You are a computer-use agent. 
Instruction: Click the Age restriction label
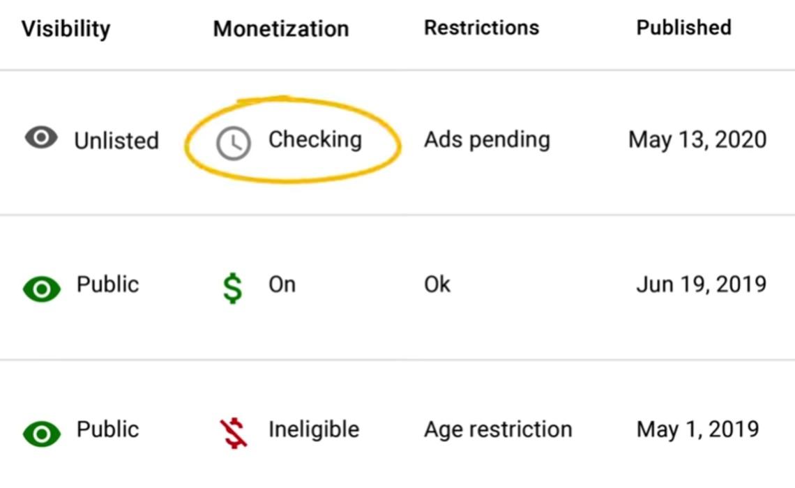pos(498,429)
